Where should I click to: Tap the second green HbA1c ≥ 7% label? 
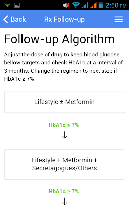pos(64,191)
